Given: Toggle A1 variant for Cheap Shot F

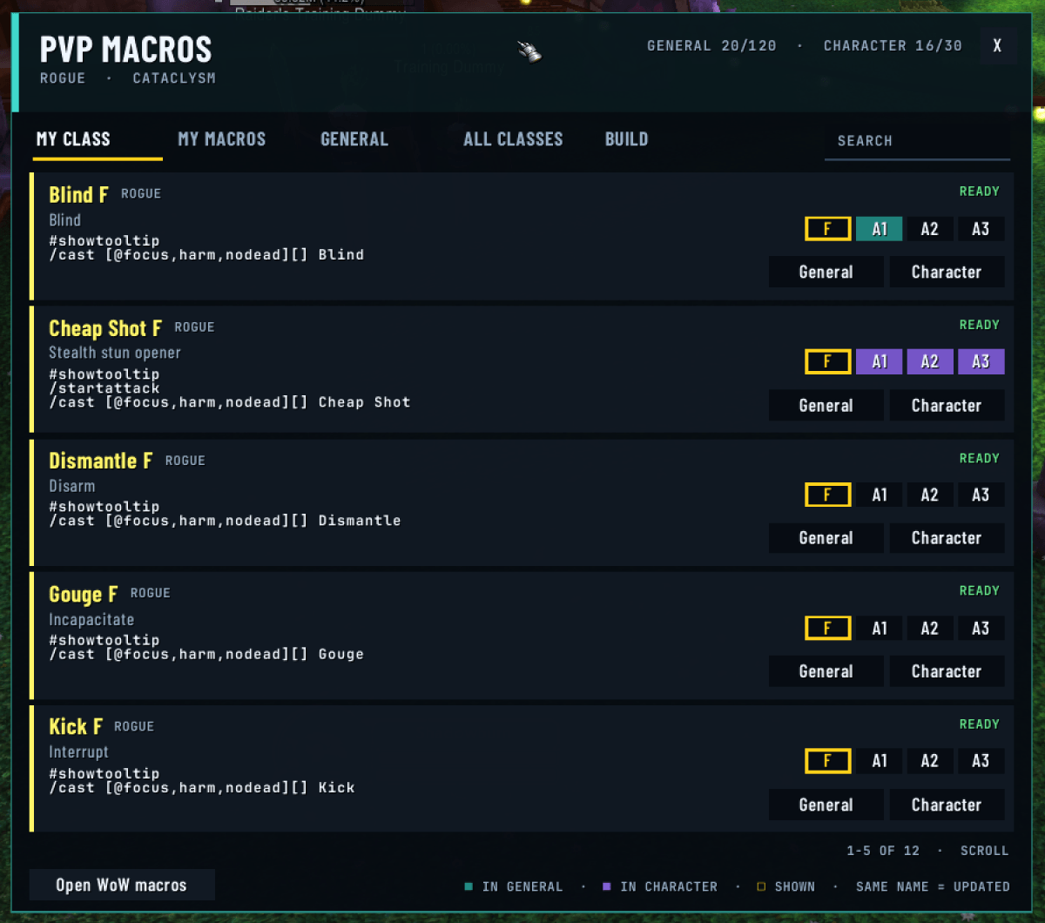Looking at the screenshot, I should (880, 361).
